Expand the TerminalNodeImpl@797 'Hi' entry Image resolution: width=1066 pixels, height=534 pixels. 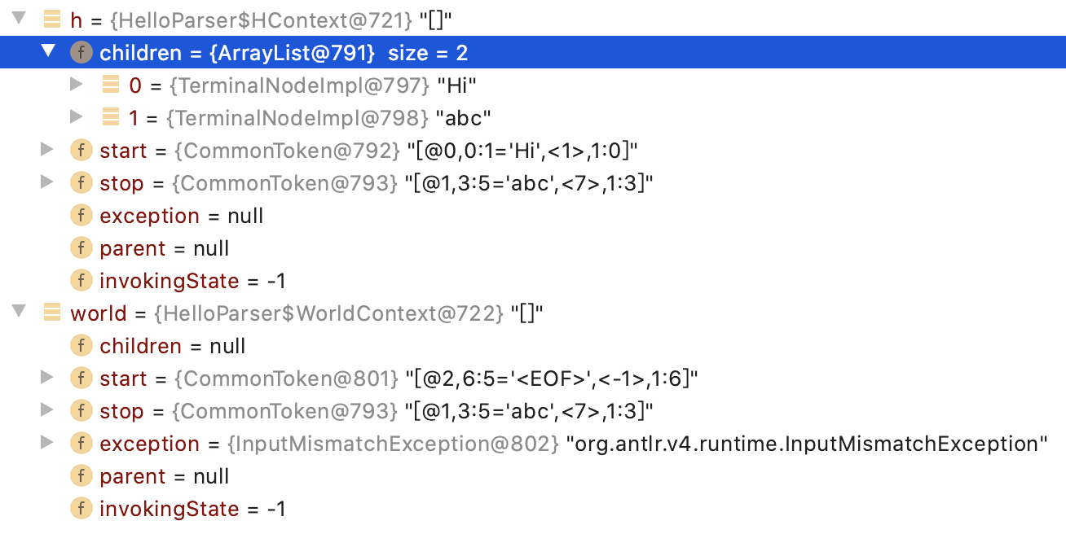pyautogui.click(x=76, y=85)
